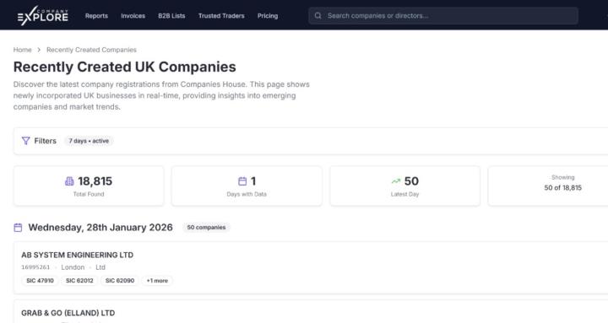
Task: Click the Company Explore logo
Action: 43,15
